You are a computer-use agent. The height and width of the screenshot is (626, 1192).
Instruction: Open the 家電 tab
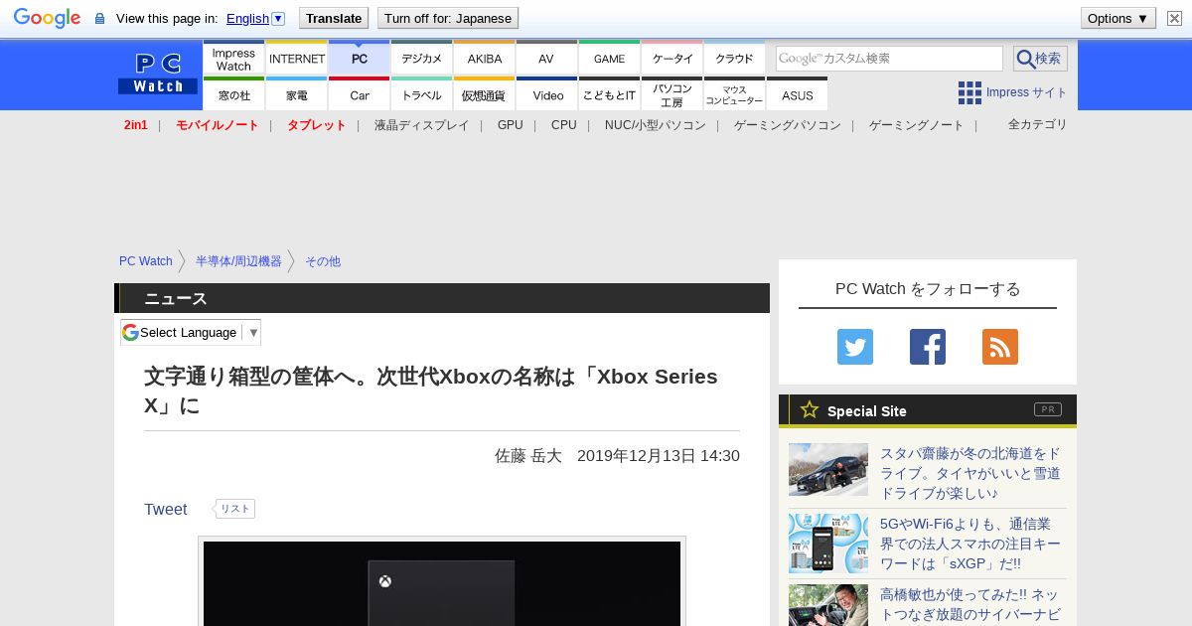297,94
